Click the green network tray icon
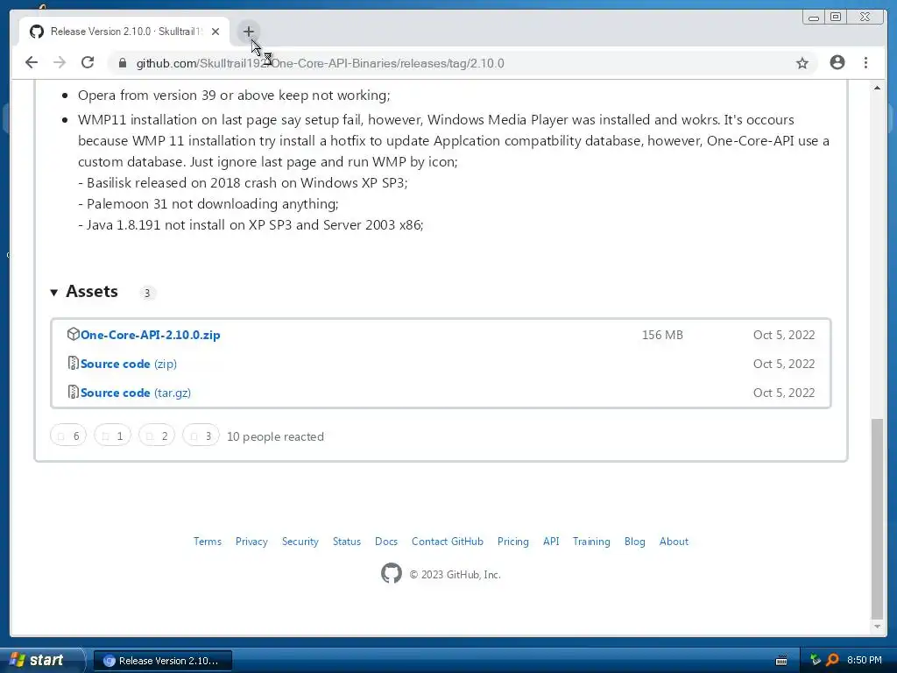This screenshot has height=673, width=897. click(x=816, y=660)
